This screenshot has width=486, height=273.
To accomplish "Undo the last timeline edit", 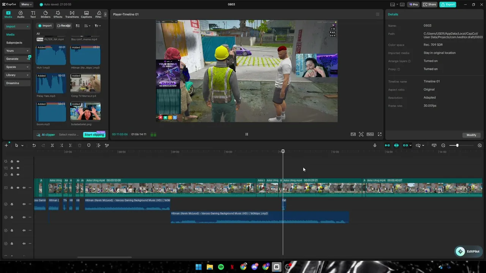I will pos(34,146).
